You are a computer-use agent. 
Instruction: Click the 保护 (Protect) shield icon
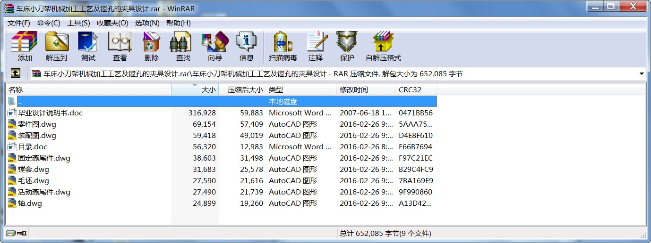(347, 46)
